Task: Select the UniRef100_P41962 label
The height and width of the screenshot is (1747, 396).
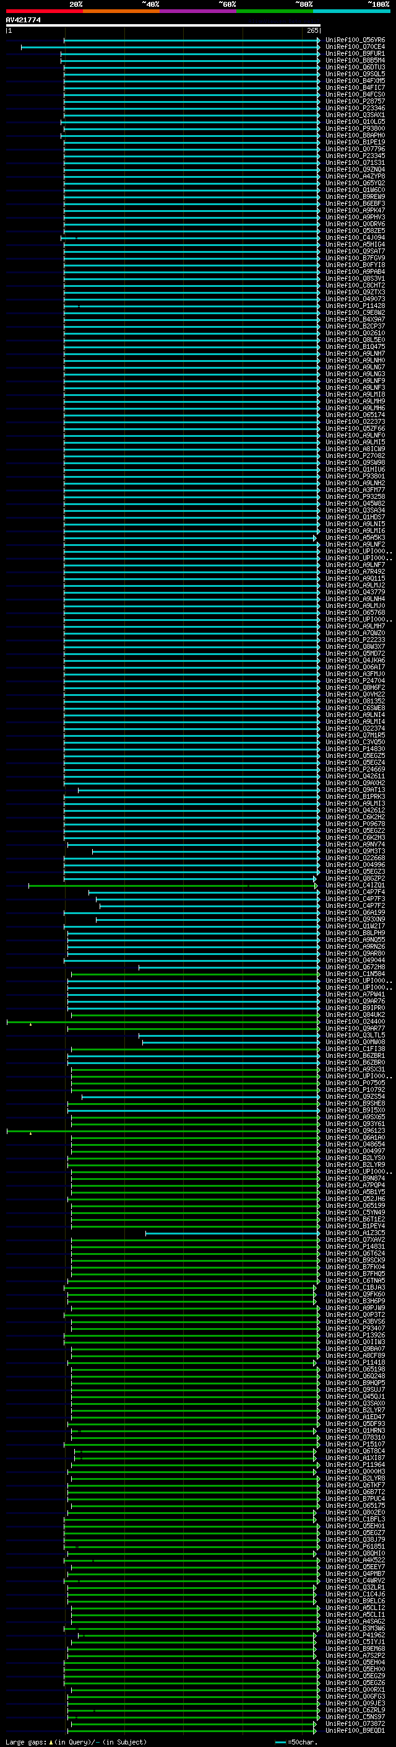Action: pos(355,1635)
